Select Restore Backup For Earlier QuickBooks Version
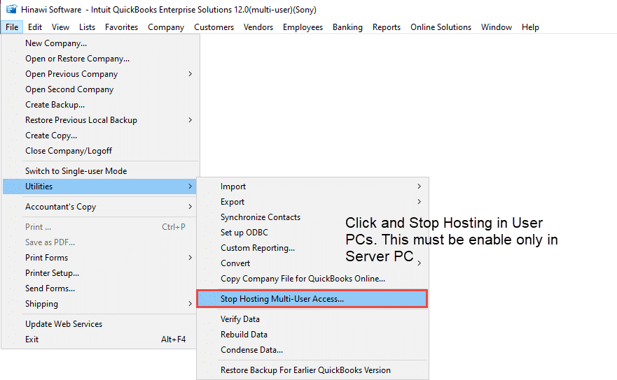617x380 pixels. (312, 370)
